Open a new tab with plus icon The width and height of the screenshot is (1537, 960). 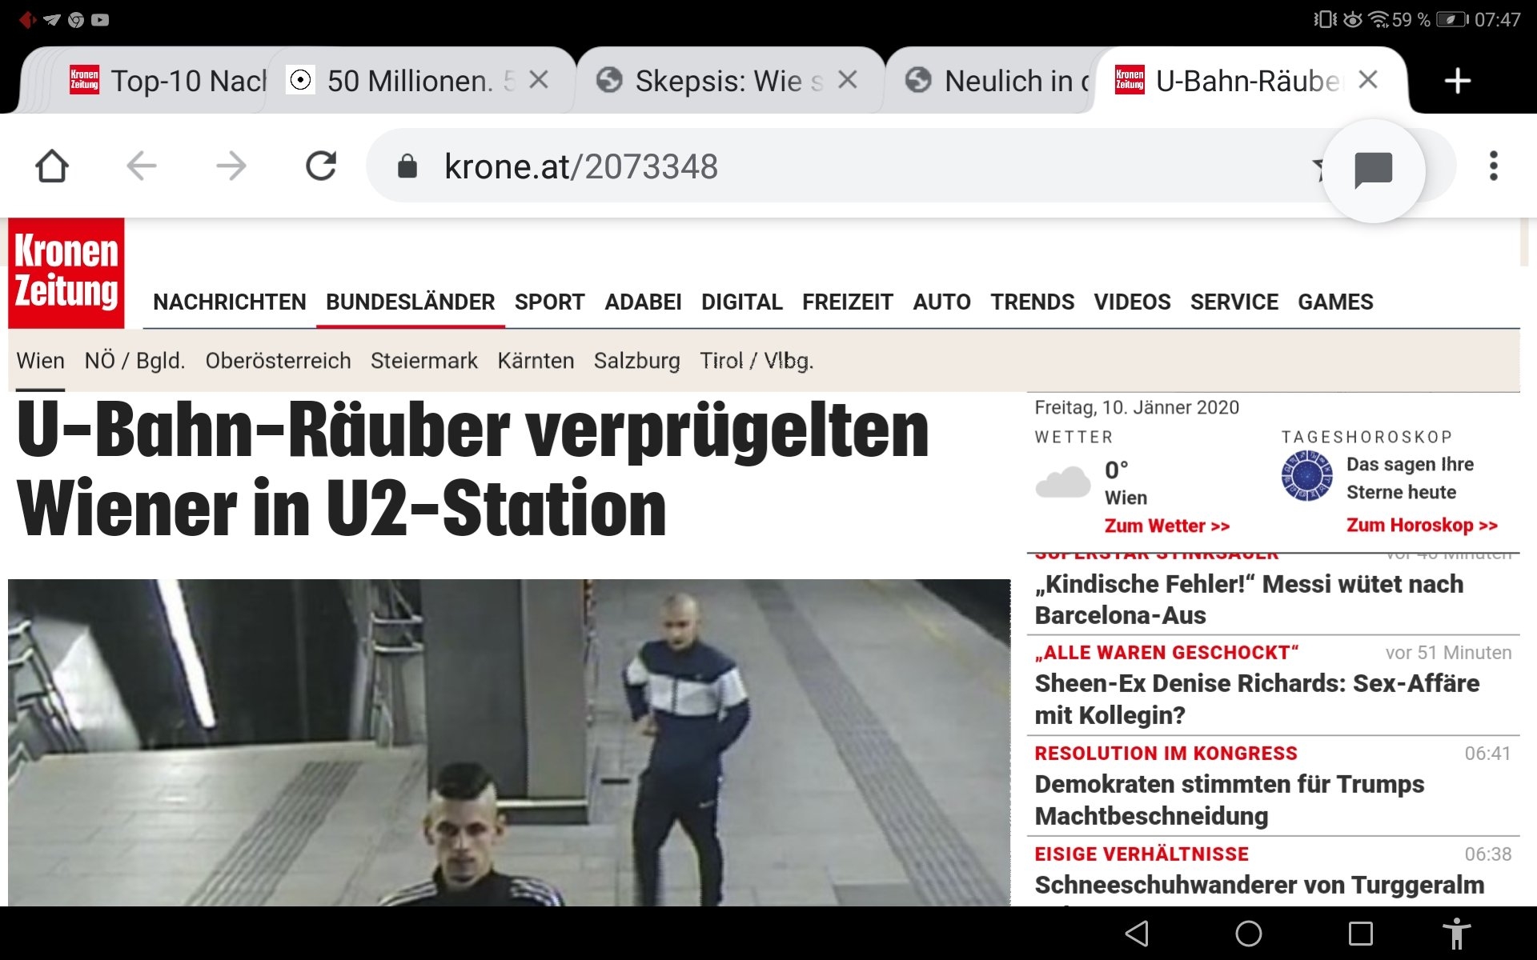pos(1457,81)
